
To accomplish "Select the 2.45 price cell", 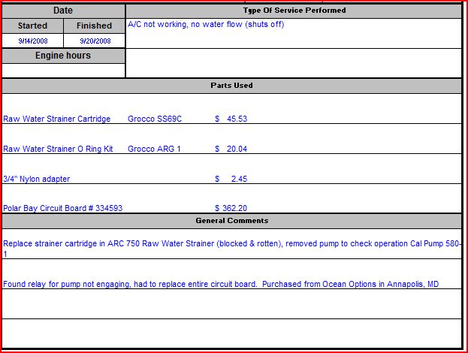I will coord(231,179).
